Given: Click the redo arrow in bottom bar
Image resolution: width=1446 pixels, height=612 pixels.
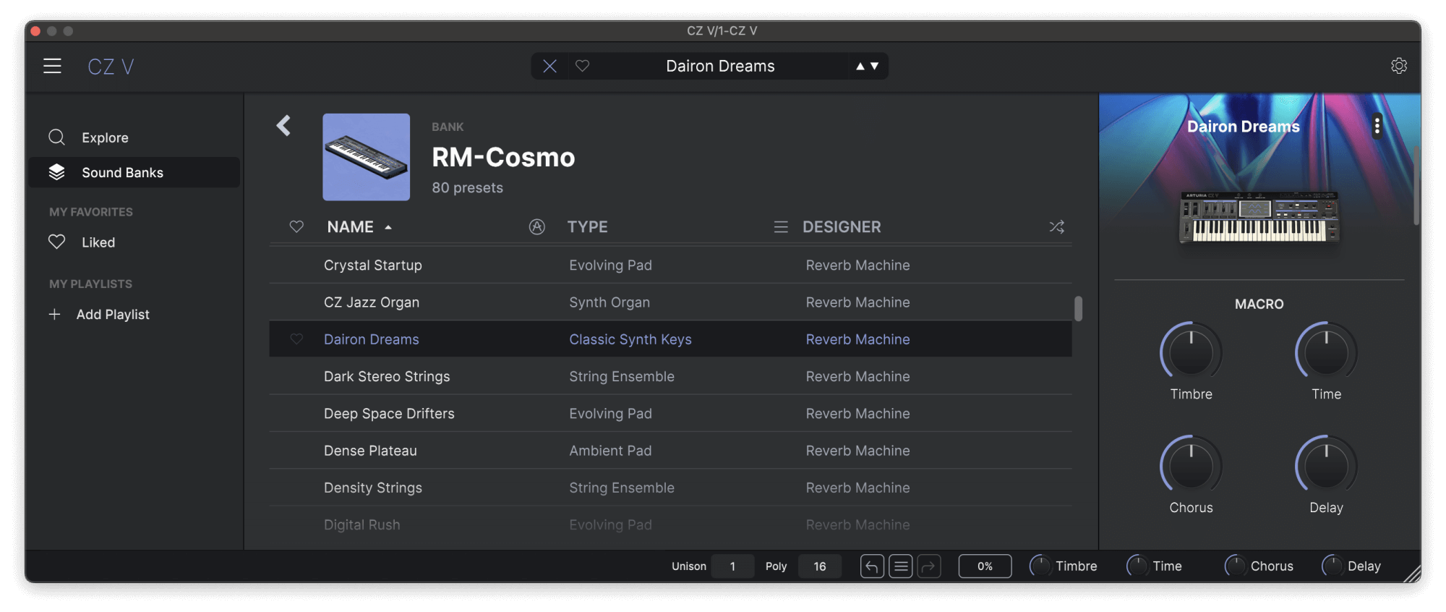Looking at the screenshot, I should (929, 566).
